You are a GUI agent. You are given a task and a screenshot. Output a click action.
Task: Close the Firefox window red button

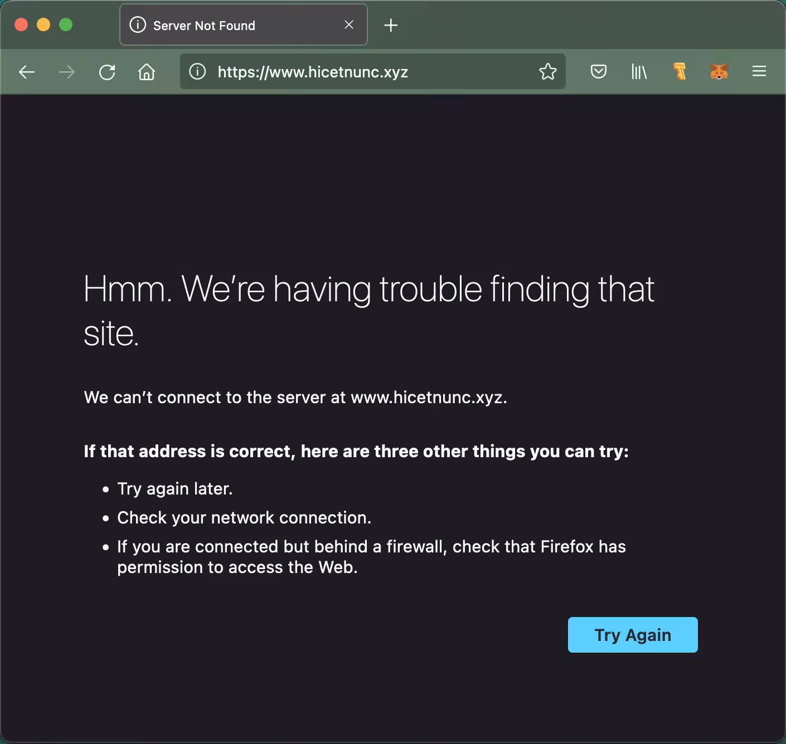(21, 25)
